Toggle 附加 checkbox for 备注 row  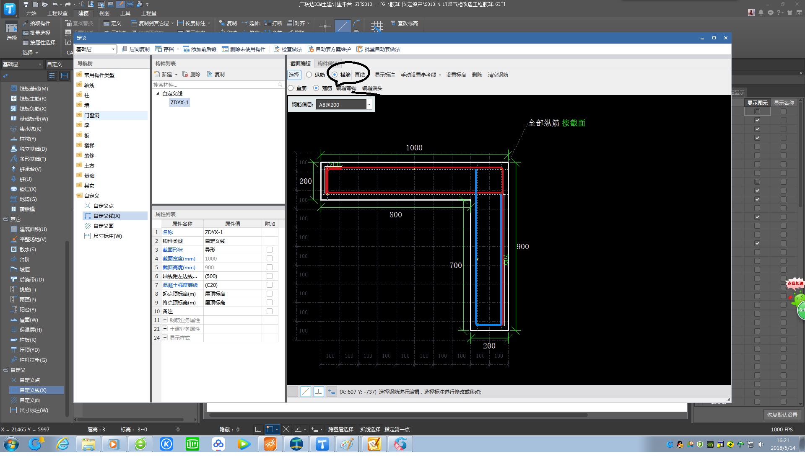pos(270,311)
